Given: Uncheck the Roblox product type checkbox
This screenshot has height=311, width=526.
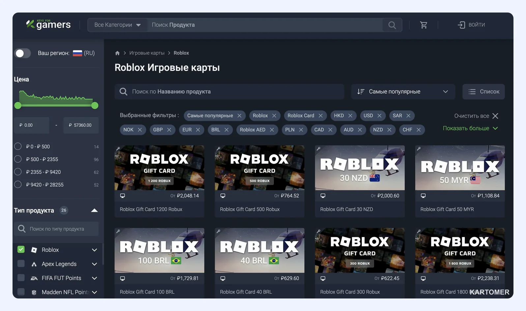Looking at the screenshot, I should click(21, 249).
